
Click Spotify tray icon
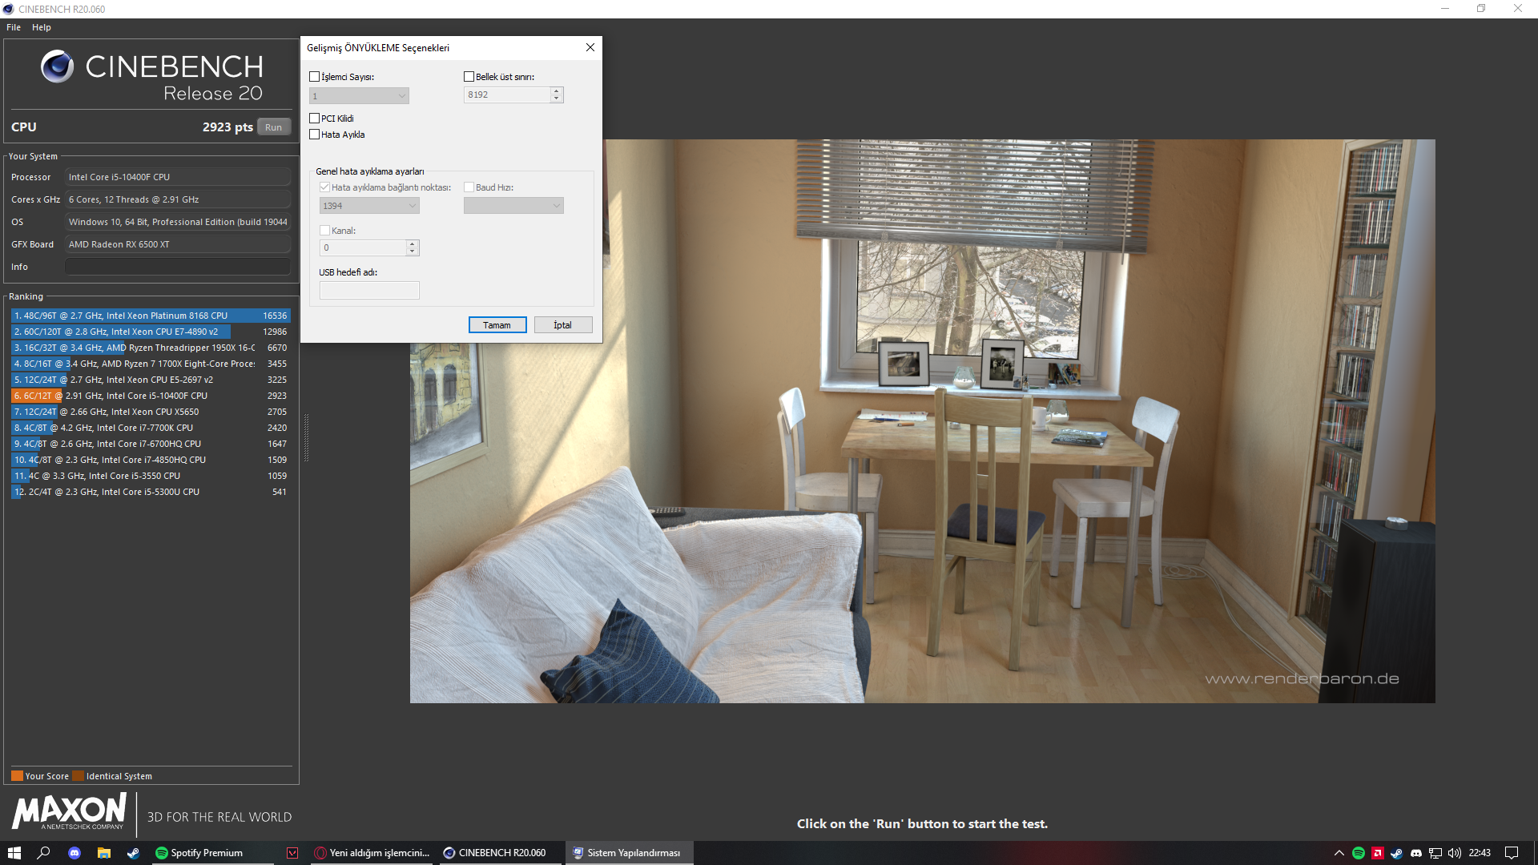[x=1359, y=853]
